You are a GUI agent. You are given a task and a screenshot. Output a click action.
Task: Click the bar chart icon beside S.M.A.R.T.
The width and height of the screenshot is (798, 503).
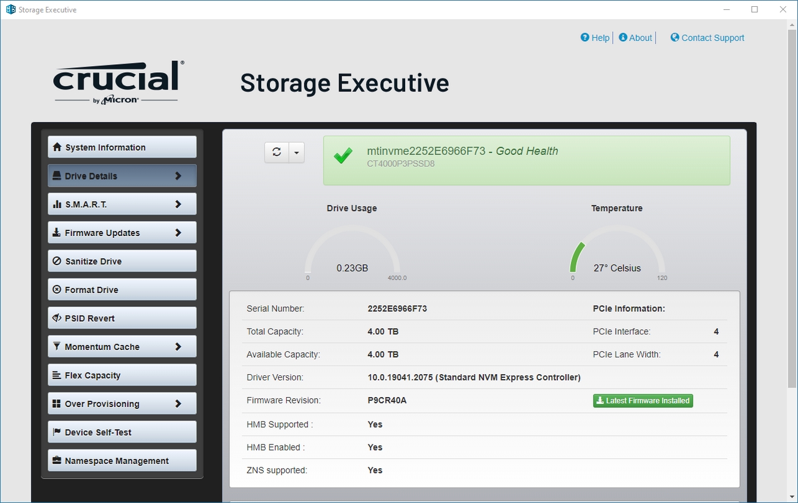(x=57, y=204)
